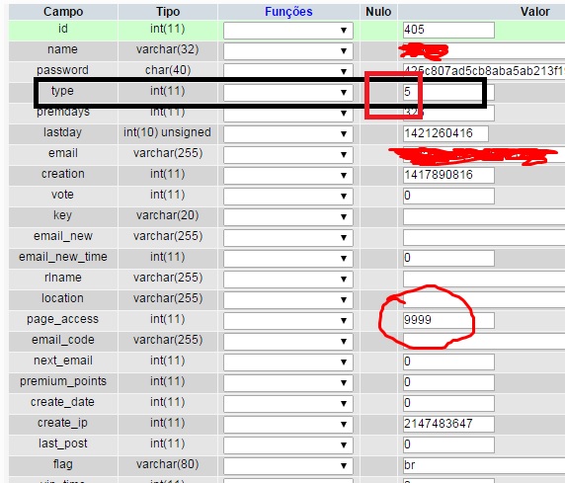Open function dropdown for lastday field

(x=287, y=134)
